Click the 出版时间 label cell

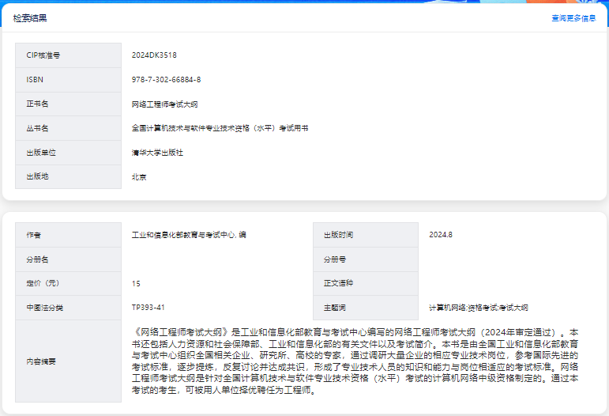point(365,235)
